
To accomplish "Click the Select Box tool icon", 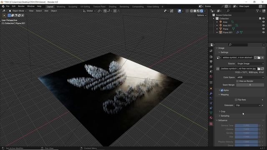I will [4, 15].
